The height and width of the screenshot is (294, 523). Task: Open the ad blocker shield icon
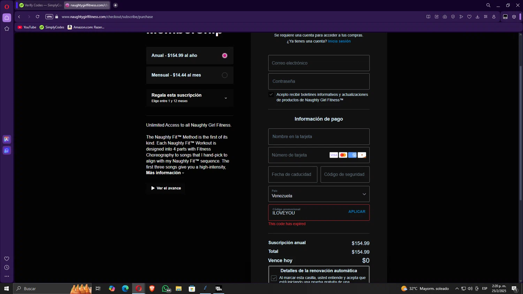point(453,17)
